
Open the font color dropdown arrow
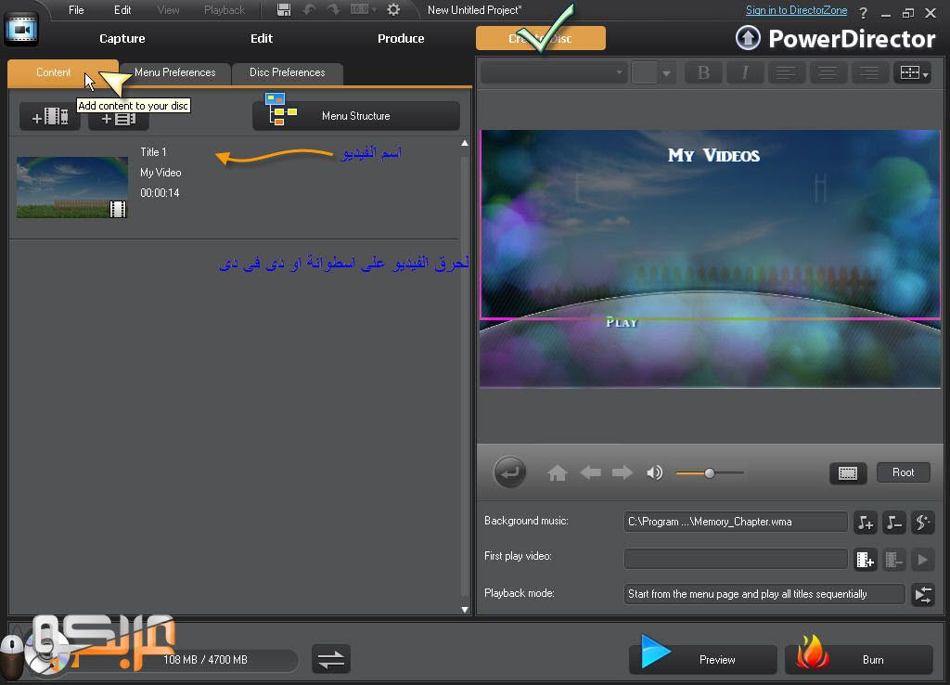666,73
